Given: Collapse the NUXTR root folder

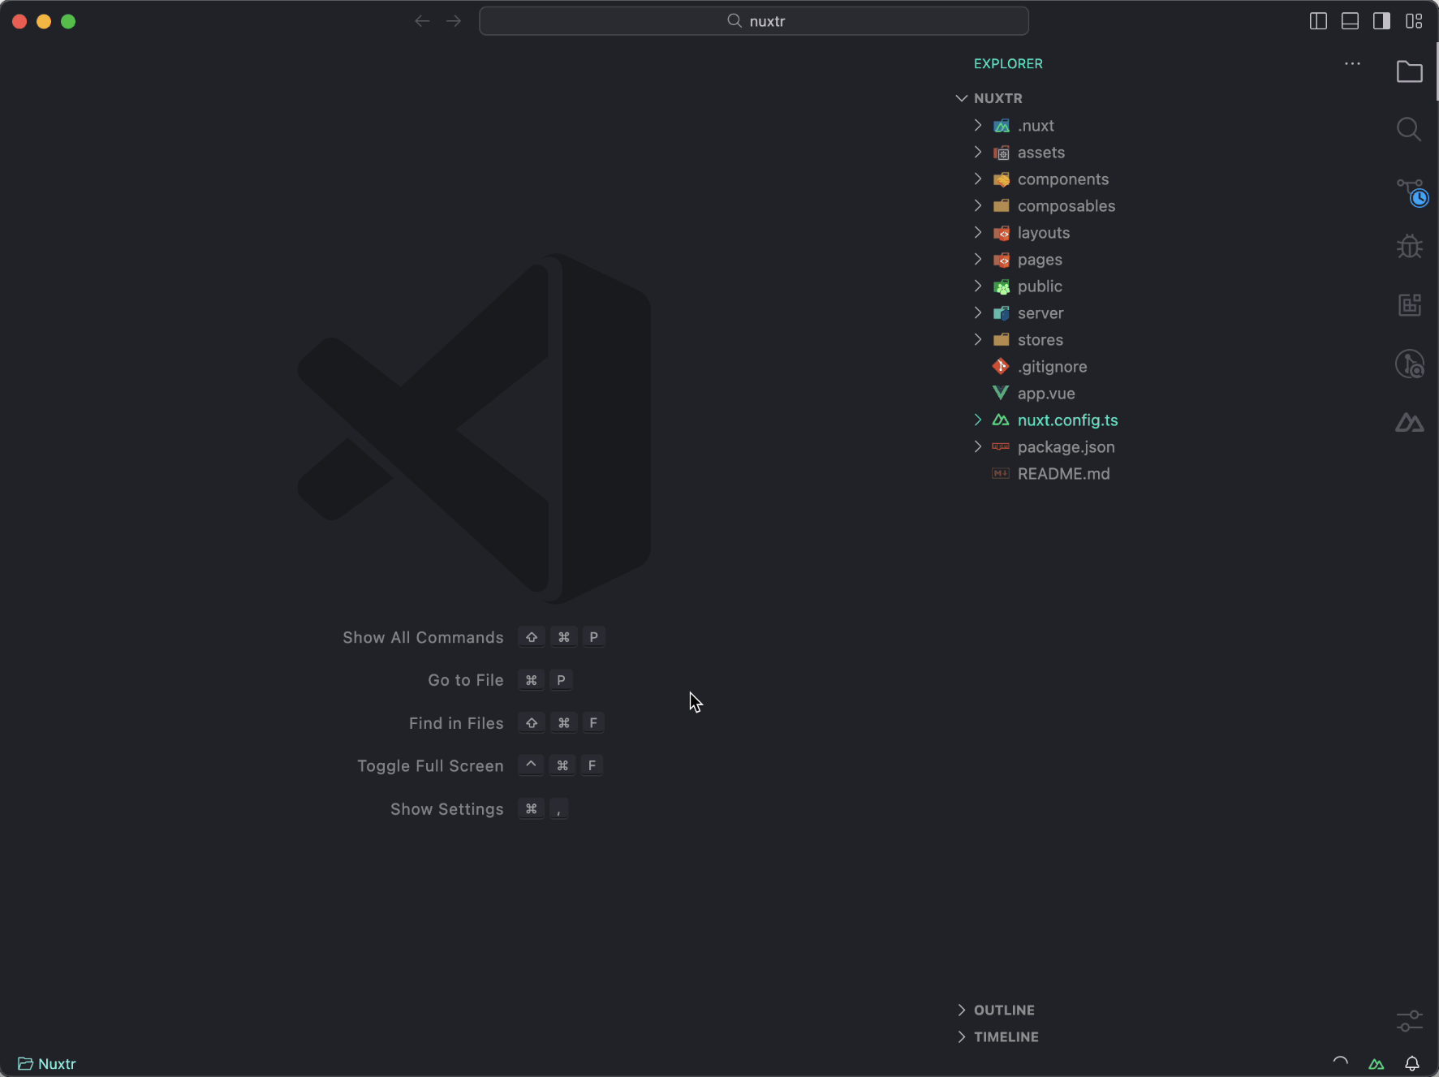Looking at the screenshot, I should pyautogui.click(x=962, y=98).
